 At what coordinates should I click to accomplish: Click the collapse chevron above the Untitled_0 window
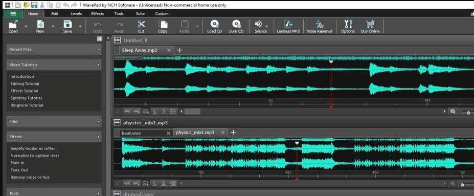(x=108, y=38)
